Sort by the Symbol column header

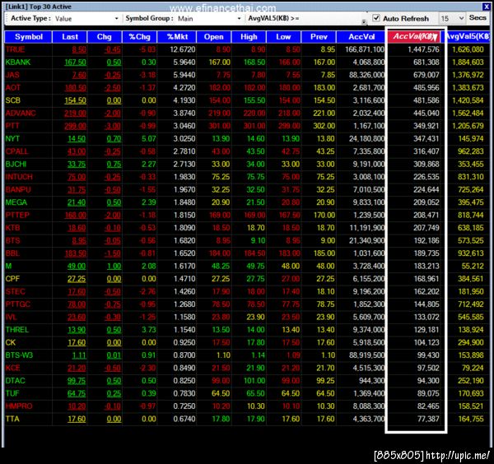[28, 37]
